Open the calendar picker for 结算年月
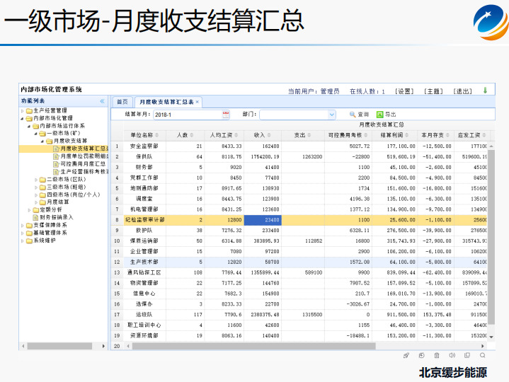The height and width of the screenshot is (382, 509). [x=226, y=115]
